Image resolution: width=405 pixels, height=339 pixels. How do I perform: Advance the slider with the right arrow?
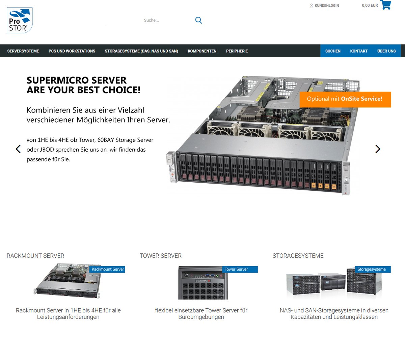378,149
